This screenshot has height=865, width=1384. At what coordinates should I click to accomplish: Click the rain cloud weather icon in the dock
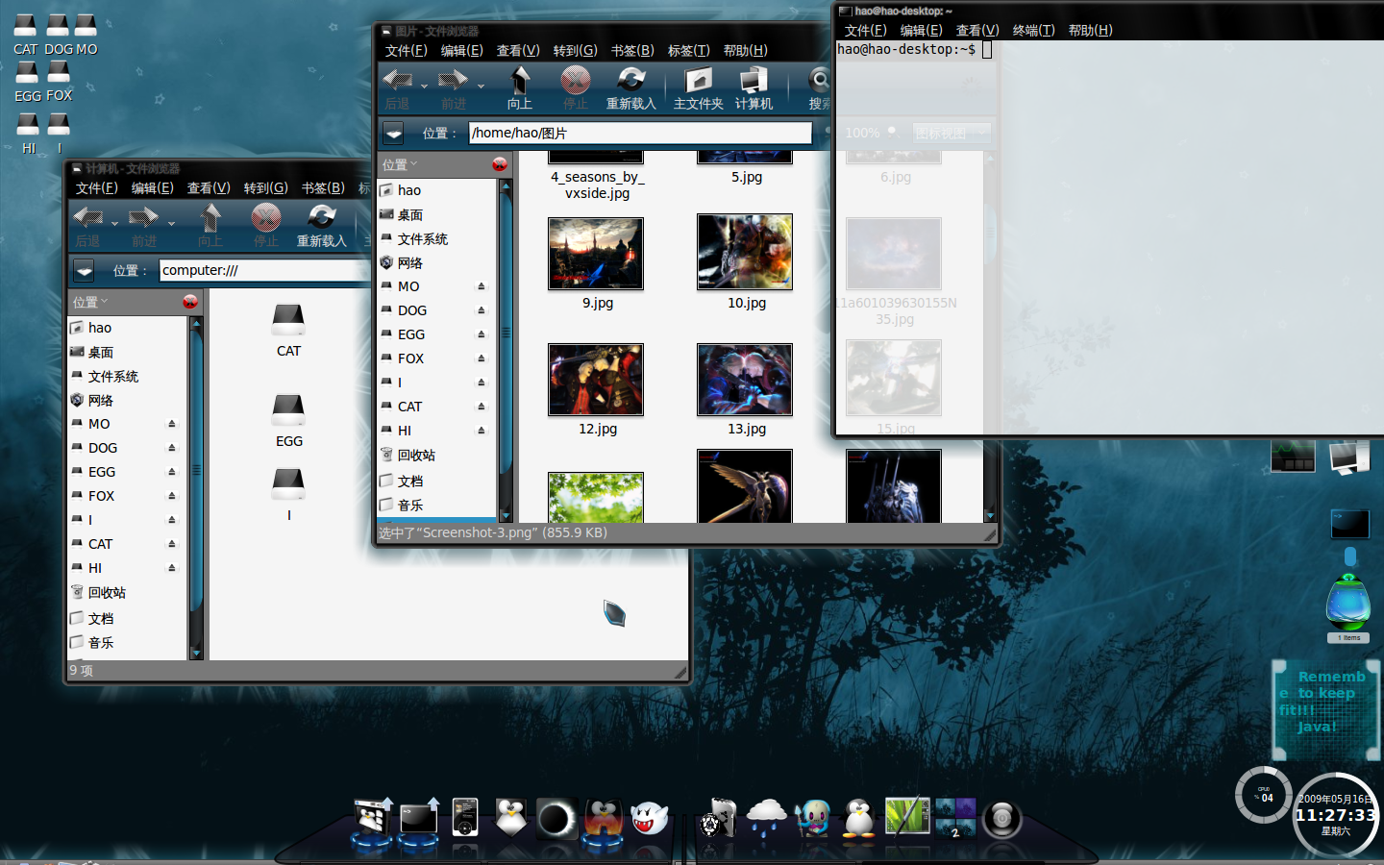click(x=766, y=818)
